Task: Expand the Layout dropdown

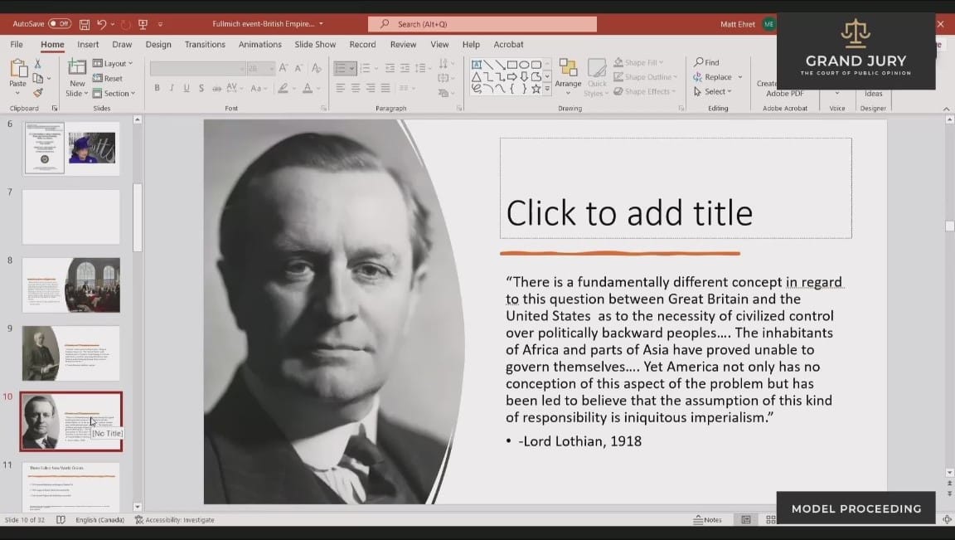Action: point(114,63)
